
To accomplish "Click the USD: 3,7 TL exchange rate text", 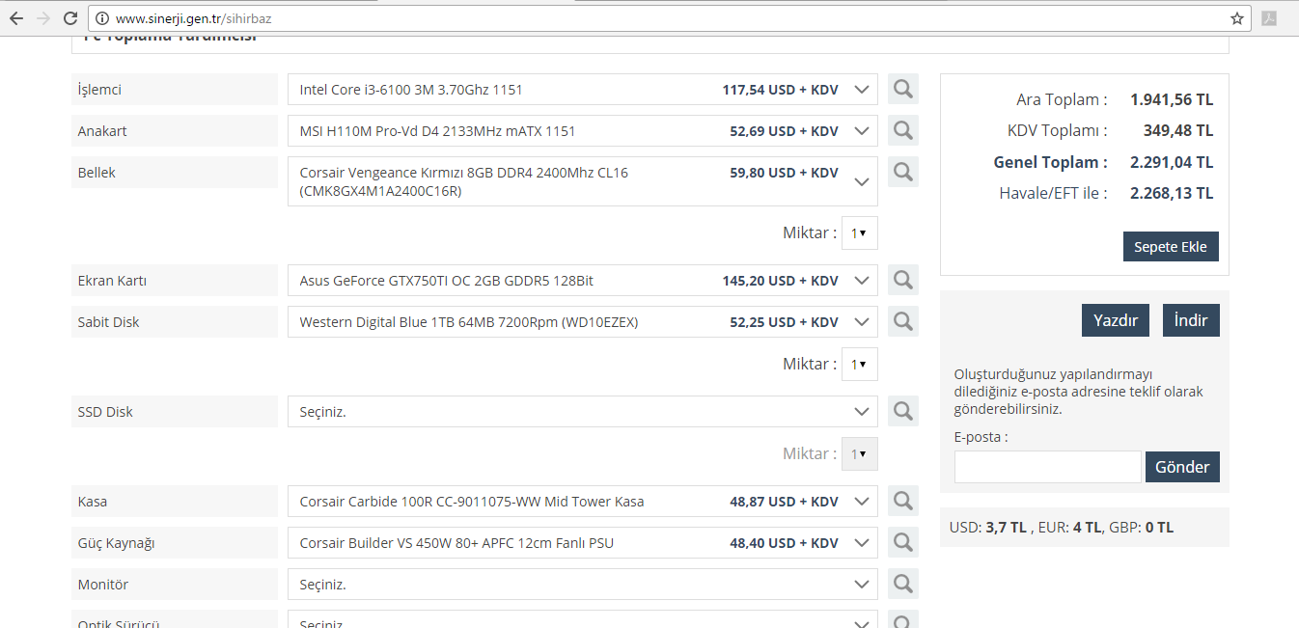I will [x=988, y=528].
